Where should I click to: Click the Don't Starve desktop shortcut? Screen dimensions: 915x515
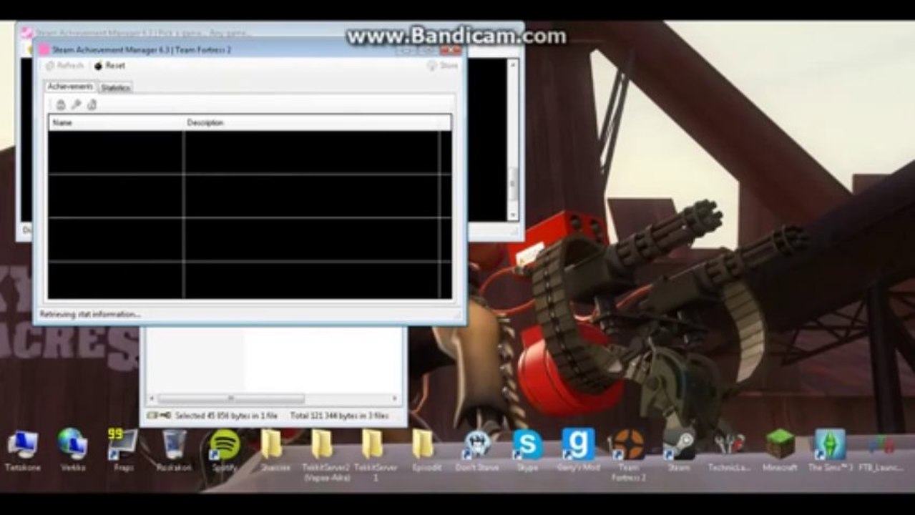pyautogui.click(x=476, y=451)
